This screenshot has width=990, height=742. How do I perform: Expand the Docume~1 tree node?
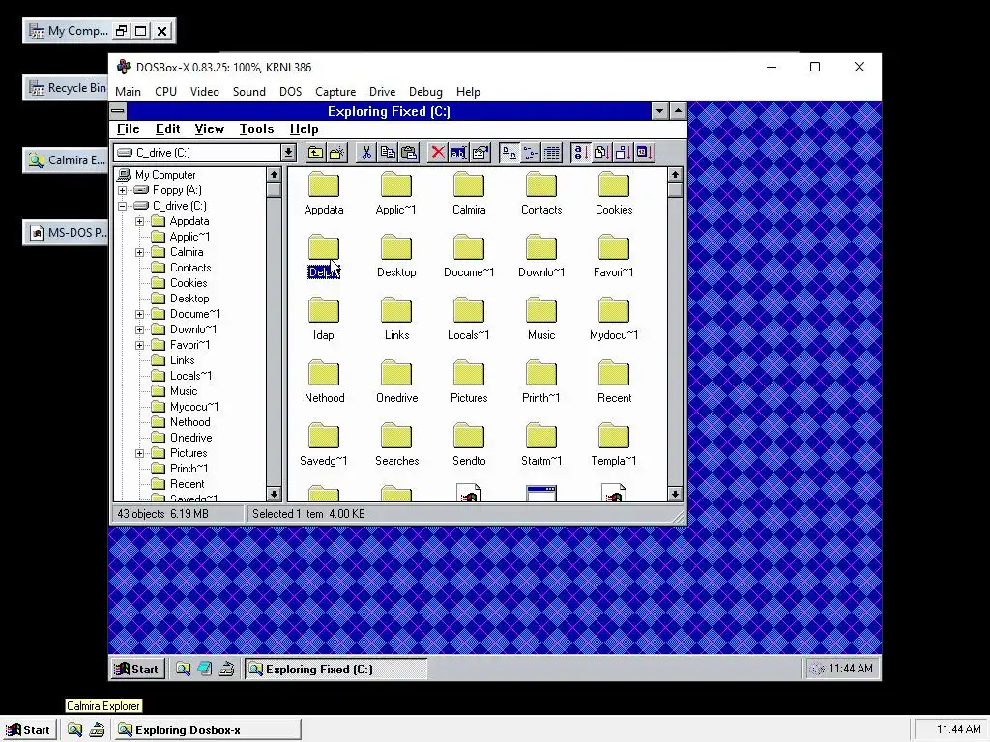click(x=139, y=314)
